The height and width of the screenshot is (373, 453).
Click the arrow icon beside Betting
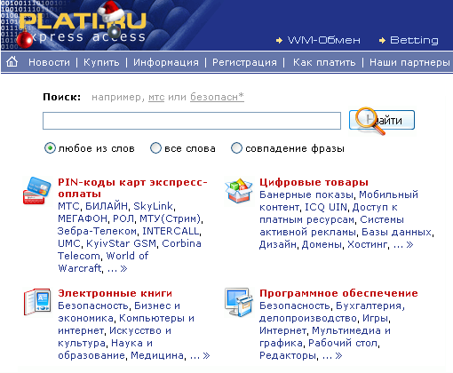[x=382, y=40]
